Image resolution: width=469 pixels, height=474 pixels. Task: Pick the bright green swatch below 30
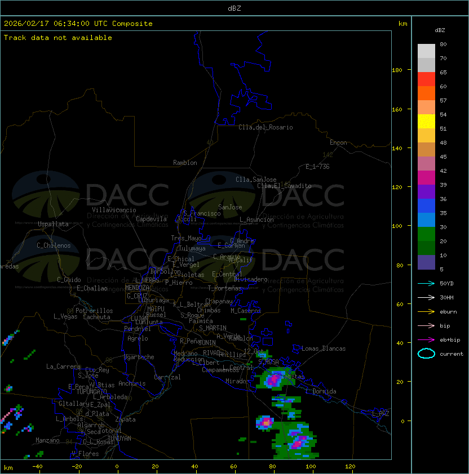click(426, 234)
